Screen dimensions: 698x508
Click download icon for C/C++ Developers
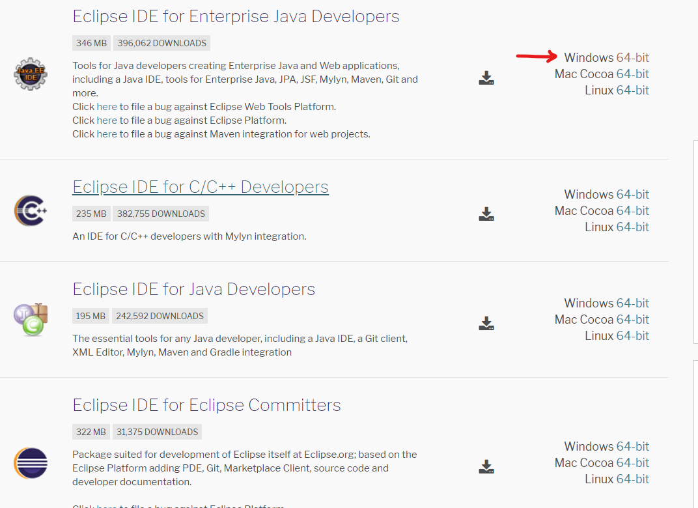[486, 214]
